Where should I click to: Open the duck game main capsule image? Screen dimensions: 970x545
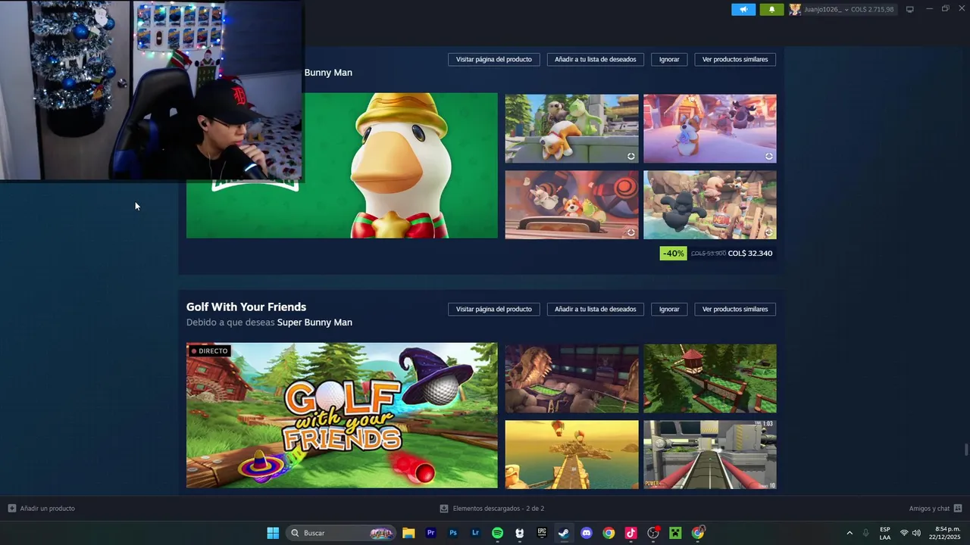tap(400, 165)
